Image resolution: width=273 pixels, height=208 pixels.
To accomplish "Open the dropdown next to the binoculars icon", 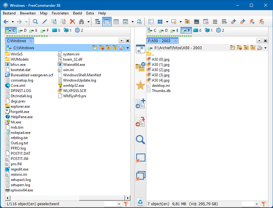I will (x=88, y=22).
